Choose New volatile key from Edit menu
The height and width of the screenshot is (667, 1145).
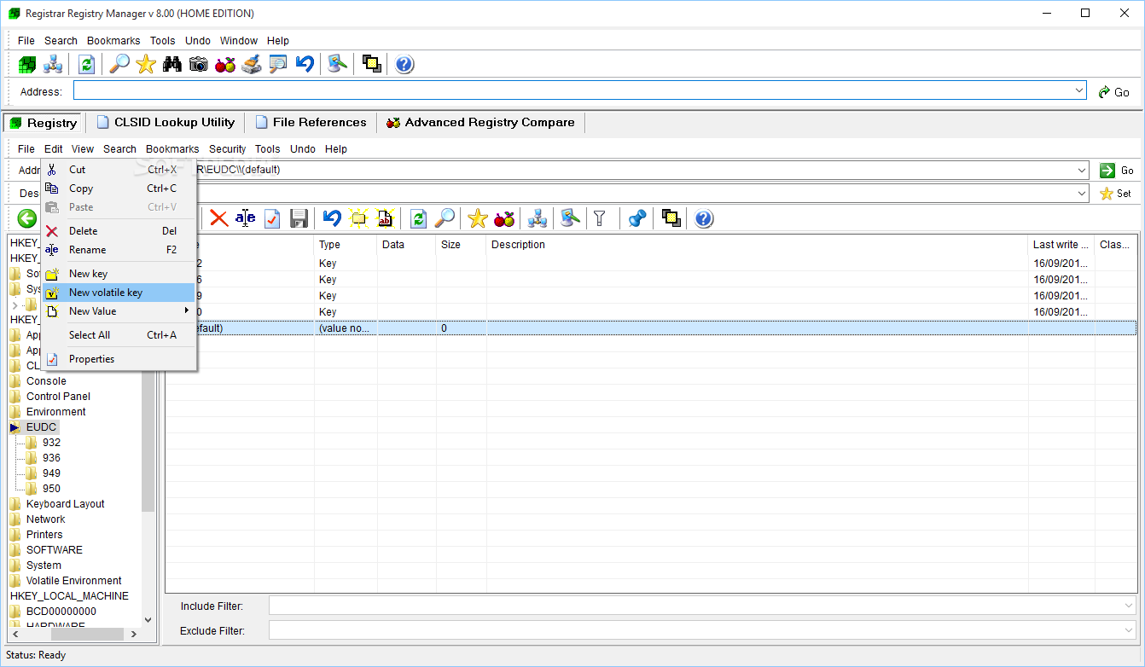tap(119, 293)
